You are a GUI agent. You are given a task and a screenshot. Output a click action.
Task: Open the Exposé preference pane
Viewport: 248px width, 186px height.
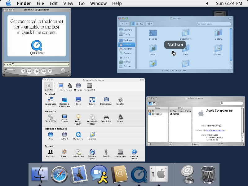(x=92, y=100)
